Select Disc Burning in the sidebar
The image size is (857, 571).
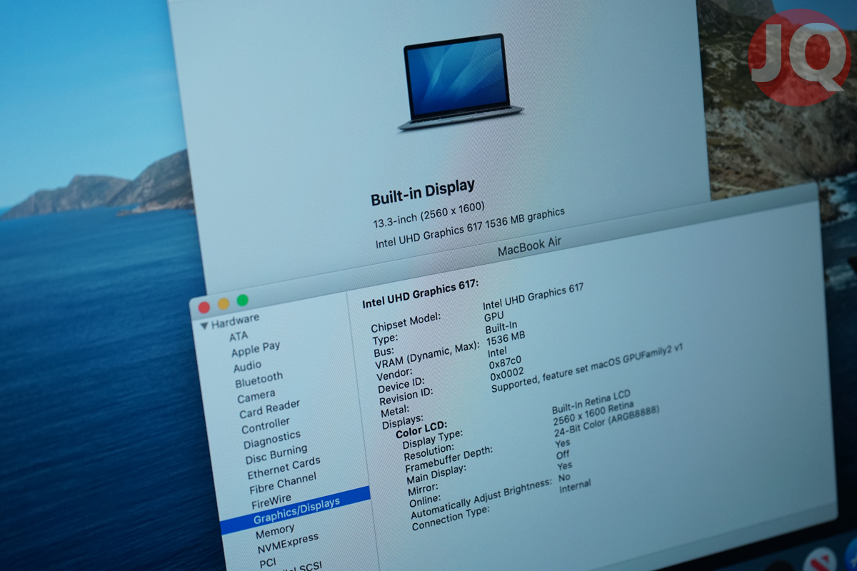coord(276,454)
